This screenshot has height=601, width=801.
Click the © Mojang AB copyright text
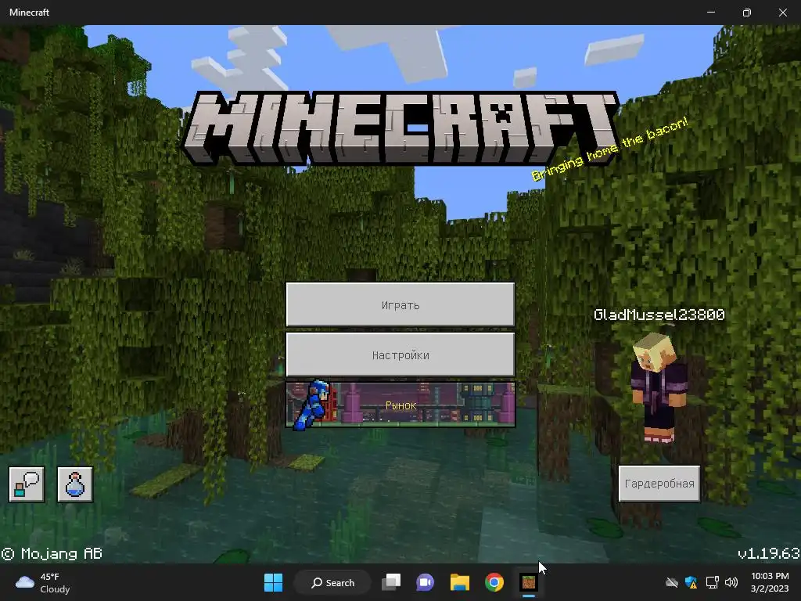(52, 553)
